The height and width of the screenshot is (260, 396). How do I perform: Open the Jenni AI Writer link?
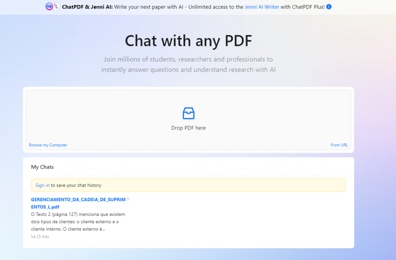[262, 7]
